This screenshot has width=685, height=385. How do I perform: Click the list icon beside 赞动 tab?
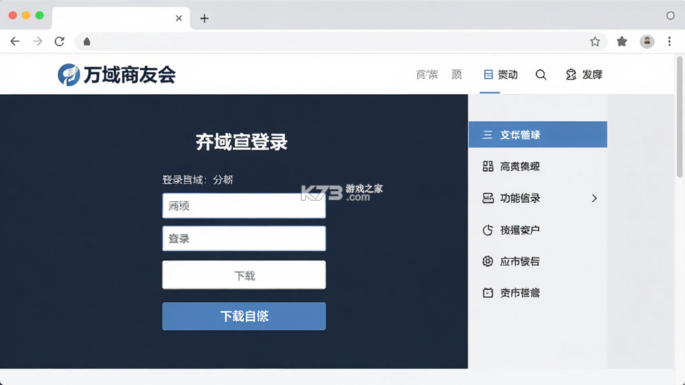488,75
